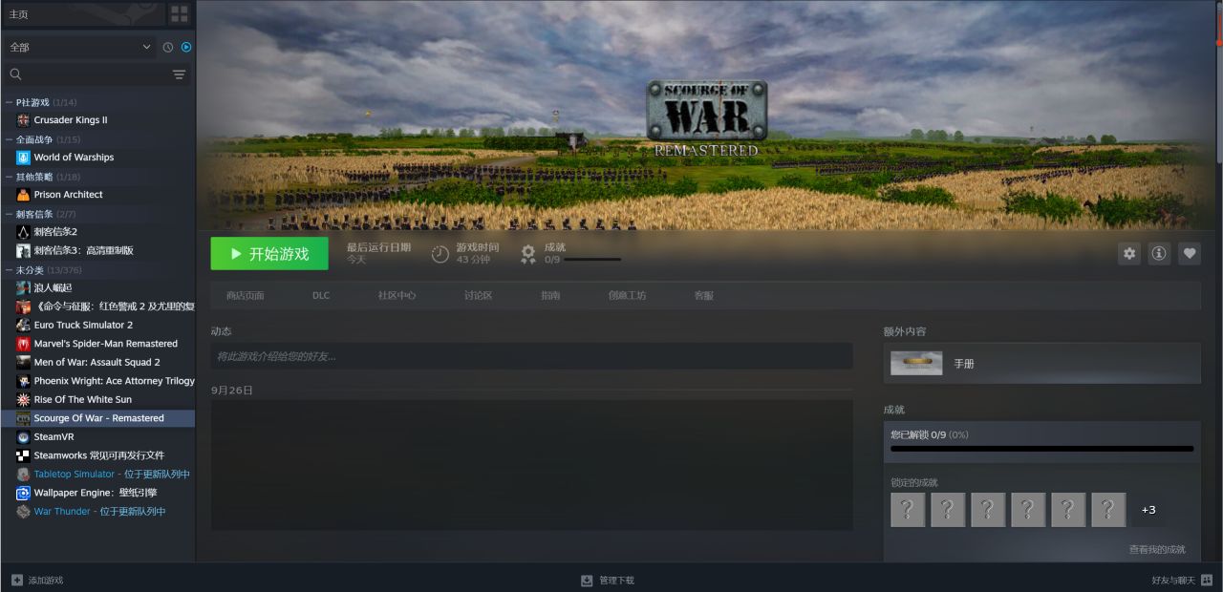Select Rise Of The White Sun icon
The height and width of the screenshot is (592, 1223).
point(24,399)
